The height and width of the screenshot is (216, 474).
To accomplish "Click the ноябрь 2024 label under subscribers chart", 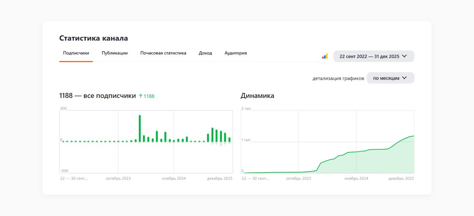I will coord(174,179).
